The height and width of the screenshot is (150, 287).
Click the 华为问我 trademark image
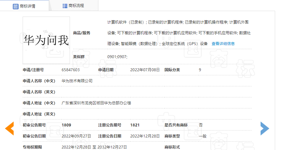tap(46, 40)
